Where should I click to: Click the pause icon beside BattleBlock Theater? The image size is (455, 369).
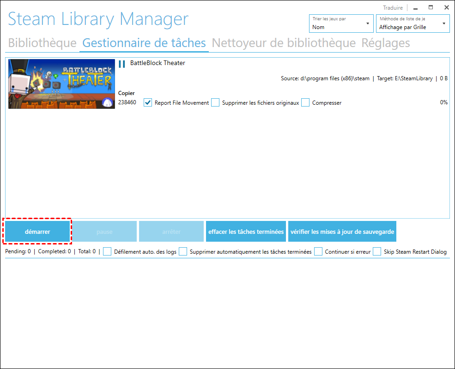pos(122,64)
